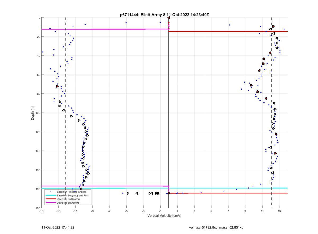Click the timestamp '11-Oct-2022 17:44:22'
This screenshot has height=234, width=318.
58,227
